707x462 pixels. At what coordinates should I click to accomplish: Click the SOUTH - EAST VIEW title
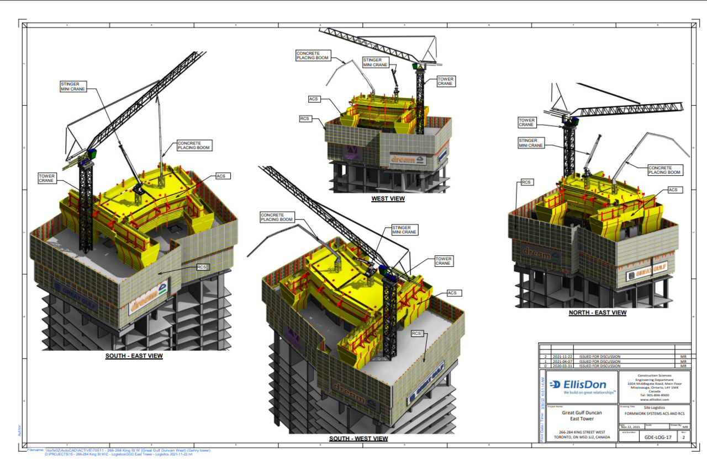[x=134, y=356]
